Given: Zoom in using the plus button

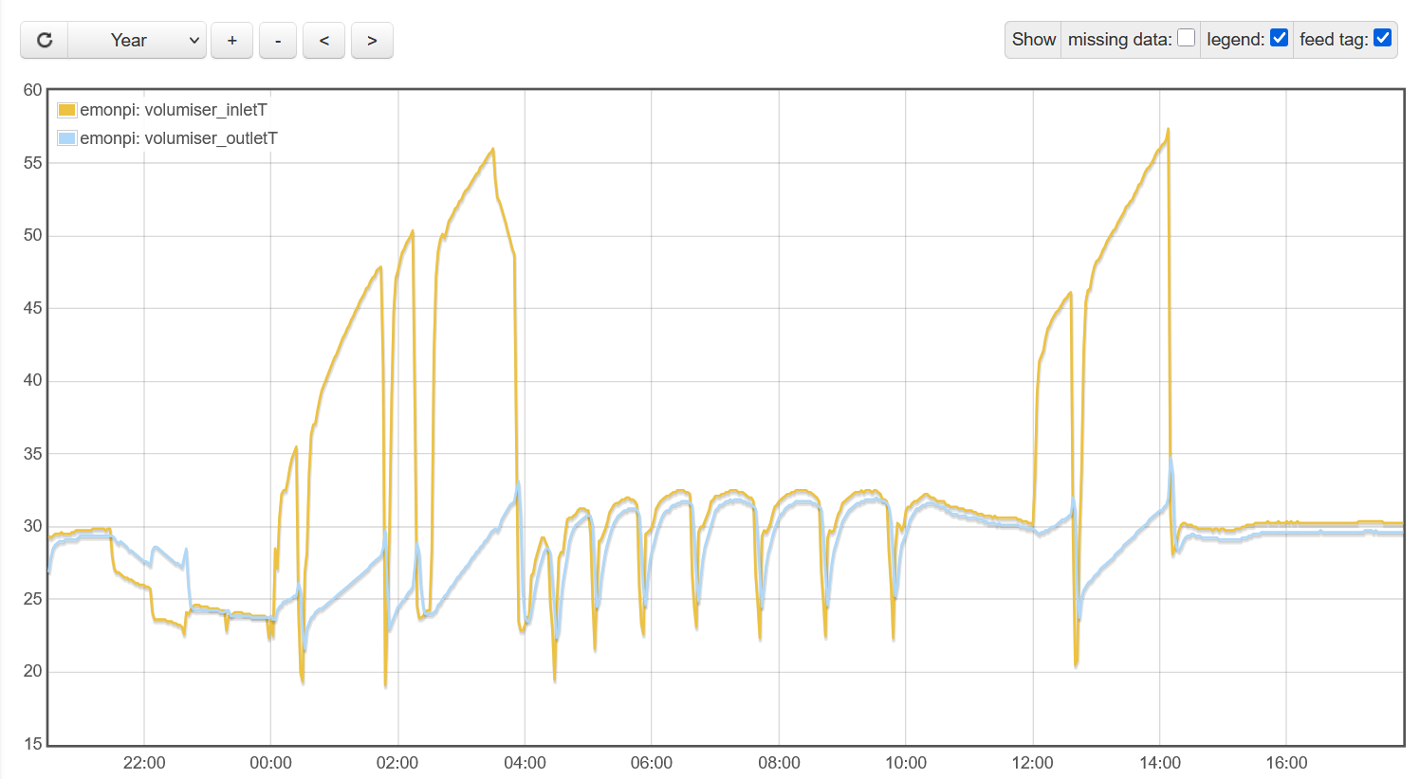Looking at the screenshot, I should point(231,41).
